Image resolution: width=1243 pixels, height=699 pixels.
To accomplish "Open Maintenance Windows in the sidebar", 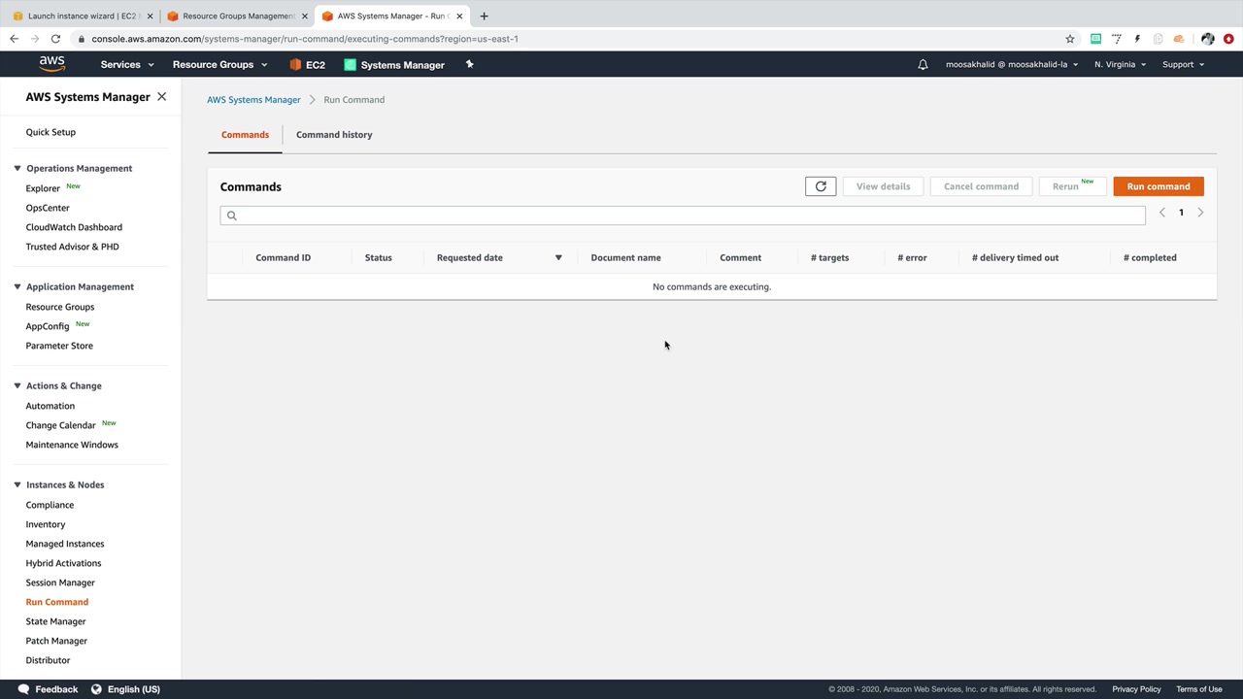I will pyautogui.click(x=72, y=445).
